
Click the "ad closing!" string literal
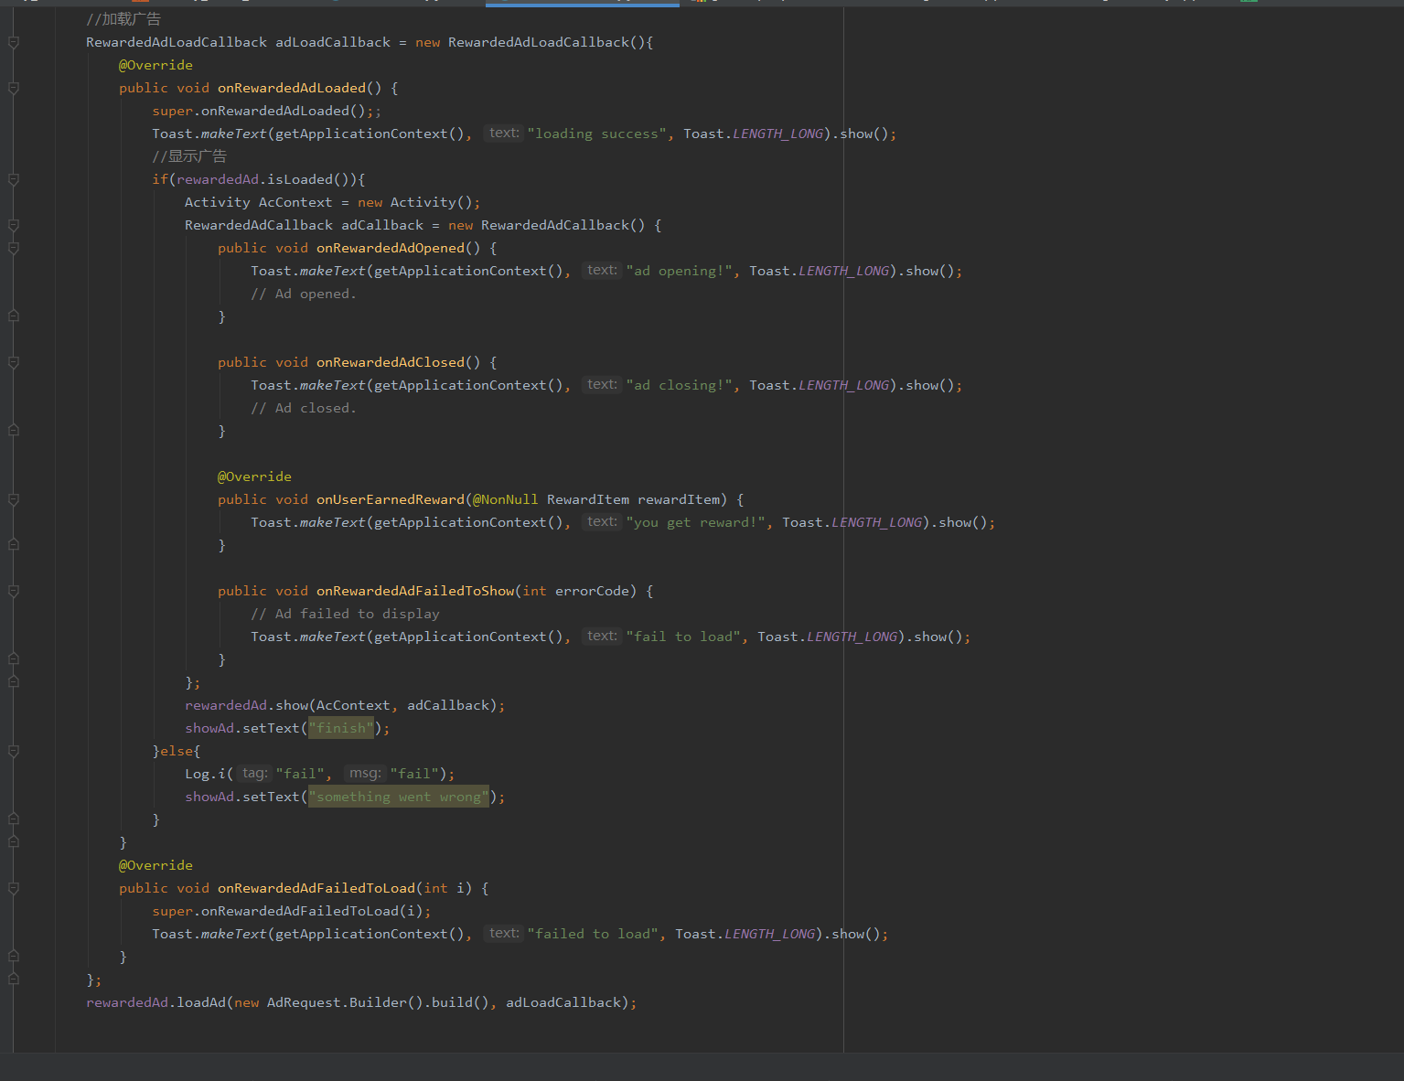680,385
